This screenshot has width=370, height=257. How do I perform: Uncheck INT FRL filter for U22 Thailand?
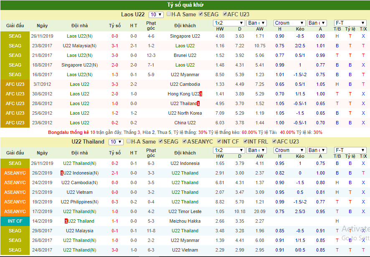pyautogui.click(x=246, y=141)
